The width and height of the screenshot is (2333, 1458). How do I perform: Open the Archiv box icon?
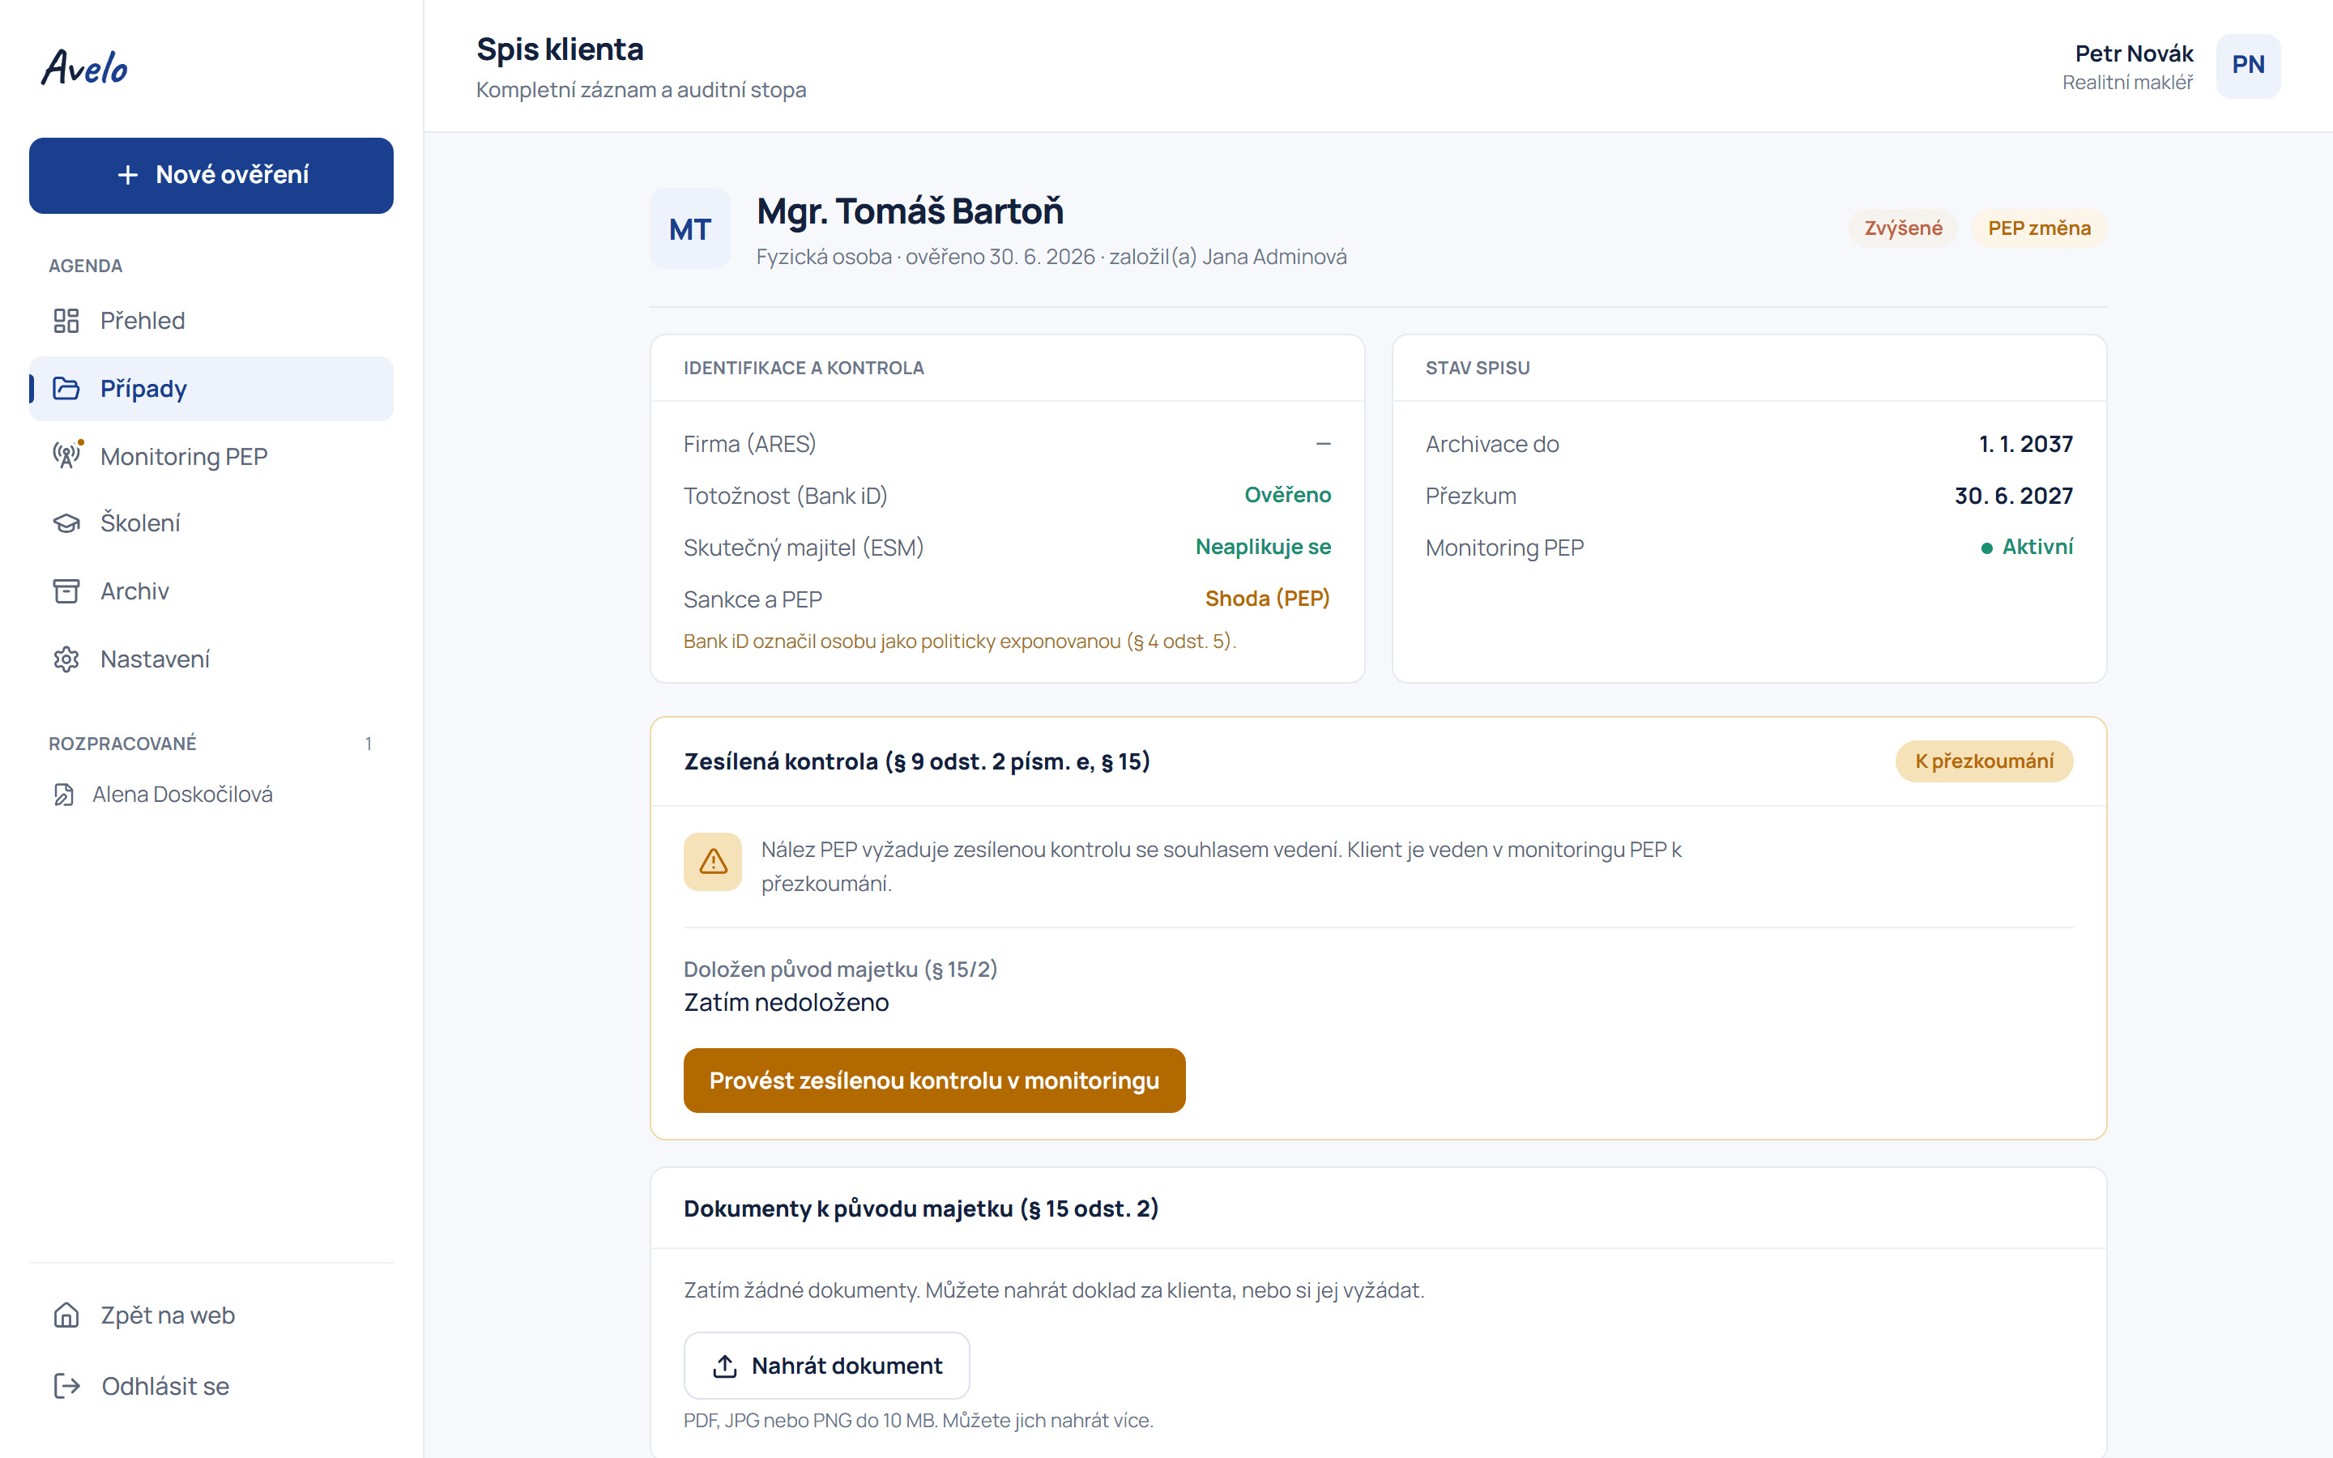coord(66,591)
